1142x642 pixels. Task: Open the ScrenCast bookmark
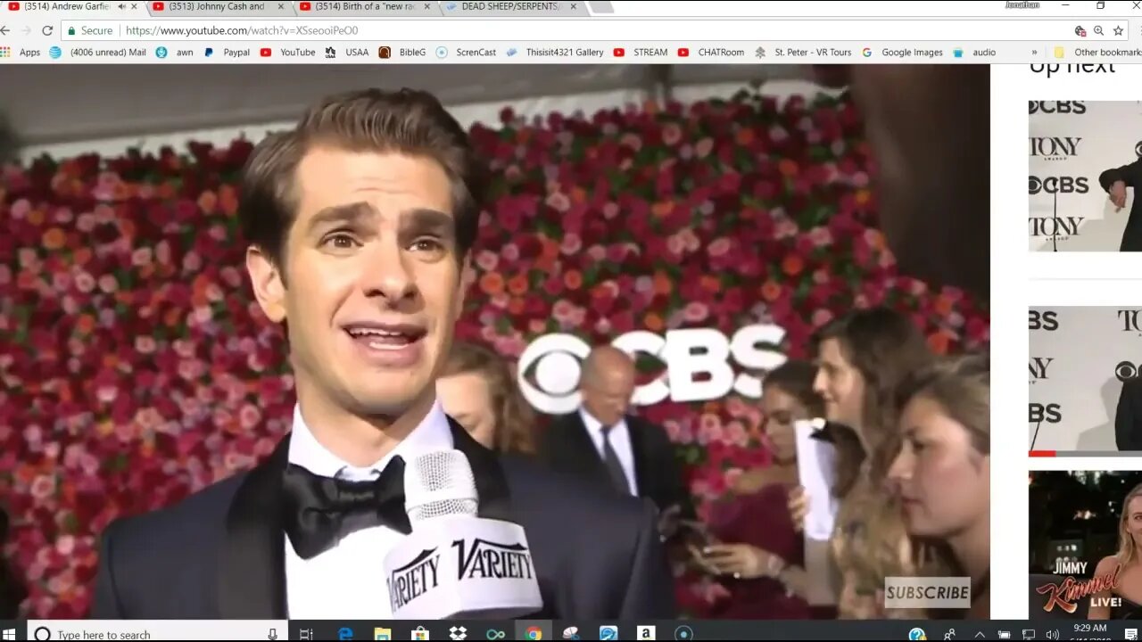click(x=466, y=53)
